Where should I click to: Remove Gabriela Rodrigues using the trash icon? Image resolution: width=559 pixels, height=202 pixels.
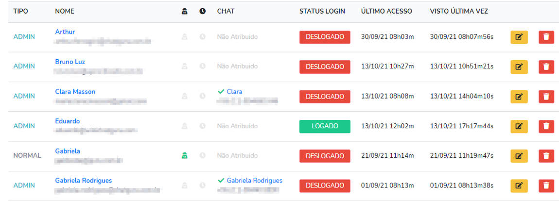[546, 185]
